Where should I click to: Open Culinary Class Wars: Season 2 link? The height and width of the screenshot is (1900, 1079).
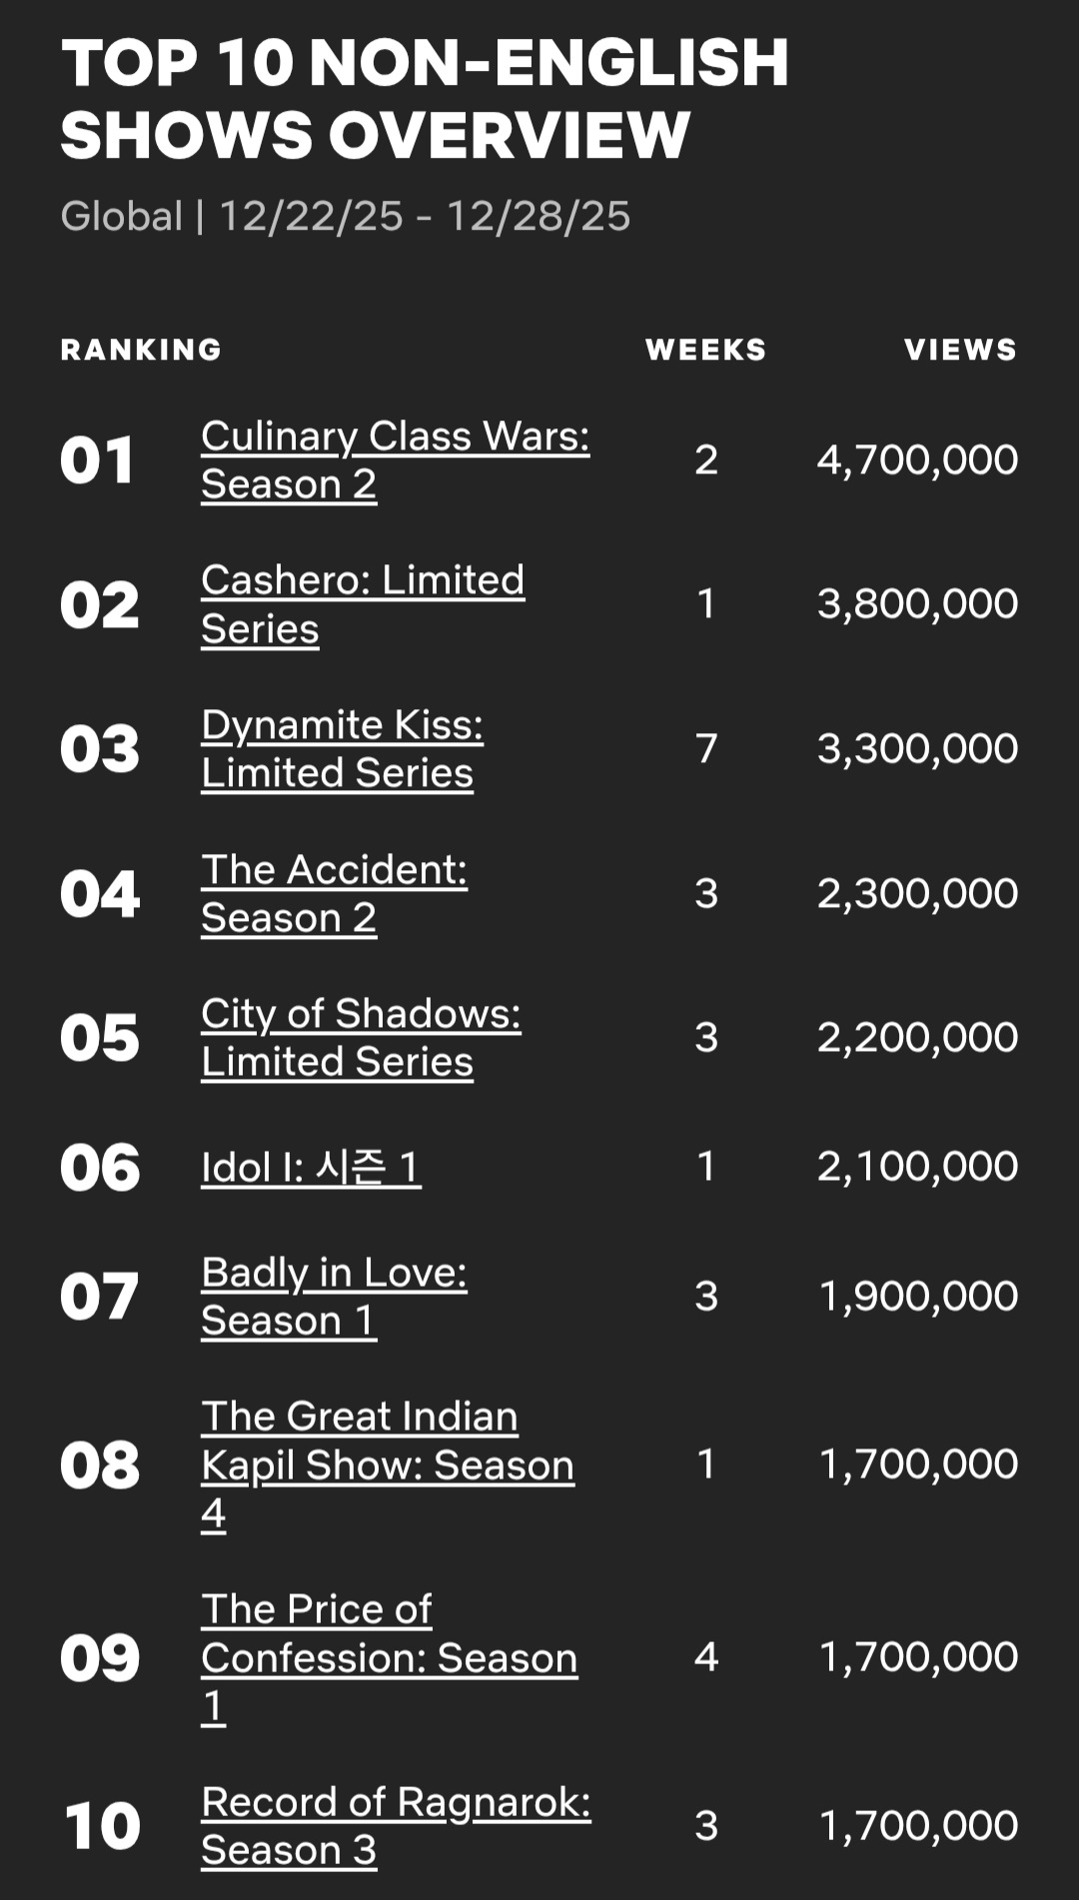coord(395,461)
